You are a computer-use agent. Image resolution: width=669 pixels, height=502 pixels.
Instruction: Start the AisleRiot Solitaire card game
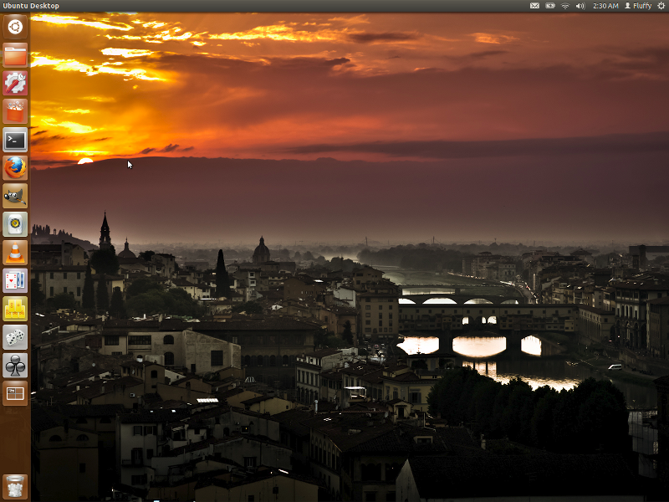(14, 279)
